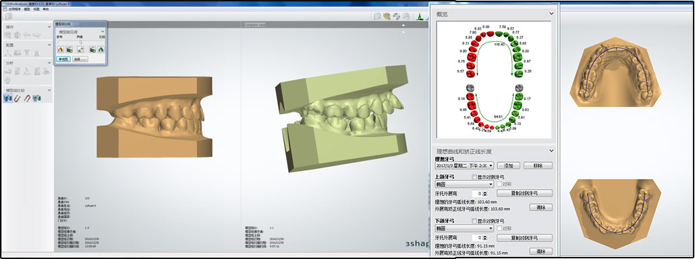The height and width of the screenshot is (259, 695).
Task: Click the upper copy opposite arch button
Action: click(x=524, y=193)
